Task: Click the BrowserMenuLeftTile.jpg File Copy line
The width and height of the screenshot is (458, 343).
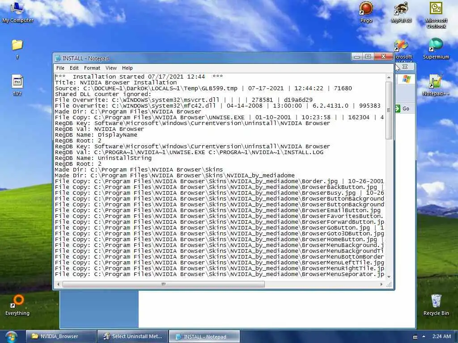Action: (219, 263)
